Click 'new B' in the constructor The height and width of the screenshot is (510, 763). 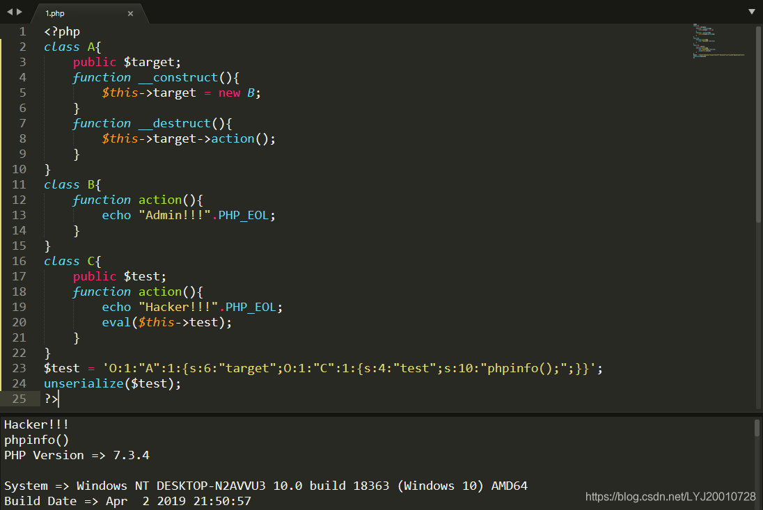pyautogui.click(x=237, y=93)
